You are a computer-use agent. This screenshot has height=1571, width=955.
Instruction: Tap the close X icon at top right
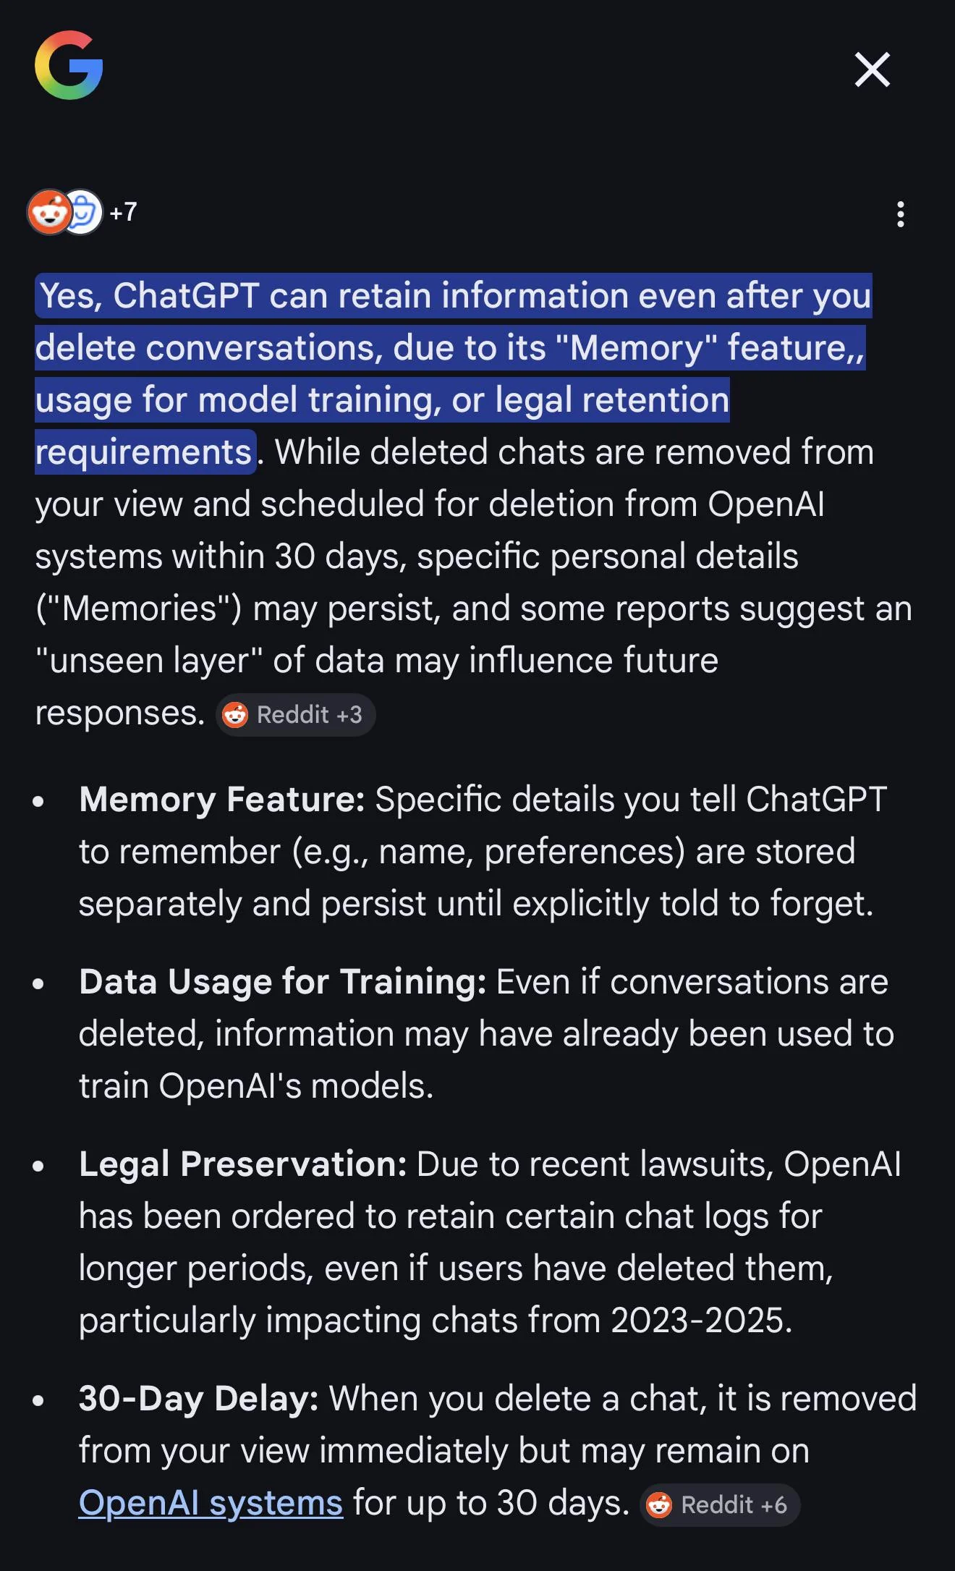872,70
